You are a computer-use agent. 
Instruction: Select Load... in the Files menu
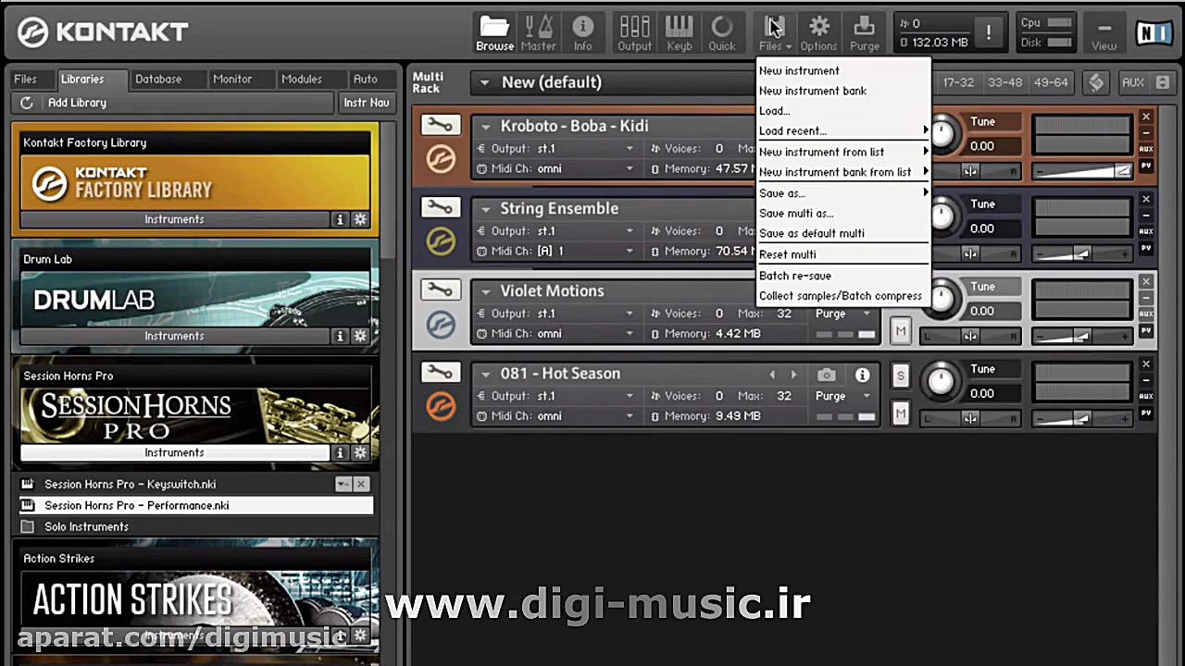pyautogui.click(x=774, y=111)
